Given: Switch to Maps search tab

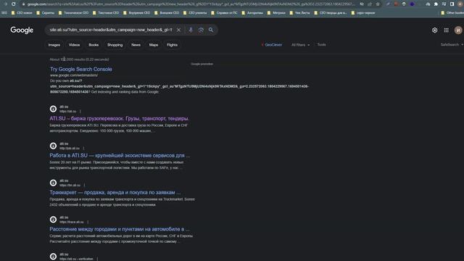Looking at the screenshot, I should pyautogui.click(x=154, y=45).
